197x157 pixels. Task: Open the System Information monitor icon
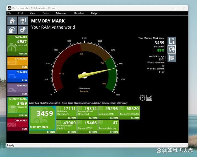pyautogui.click(x=22, y=21)
